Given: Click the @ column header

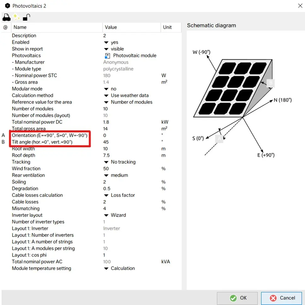Looking at the screenshot, I should click(x=5, y=27).
